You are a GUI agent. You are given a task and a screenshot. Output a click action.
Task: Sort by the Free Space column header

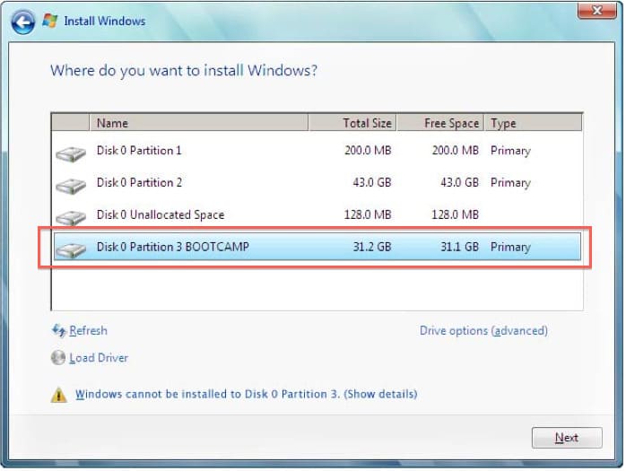tap(440, 123)
